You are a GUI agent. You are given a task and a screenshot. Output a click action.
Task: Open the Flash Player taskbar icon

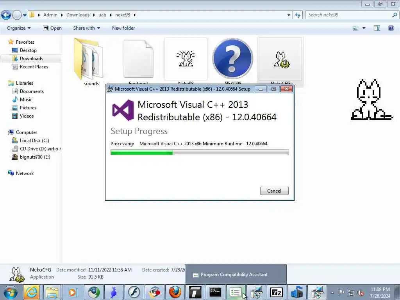(134, 292)
